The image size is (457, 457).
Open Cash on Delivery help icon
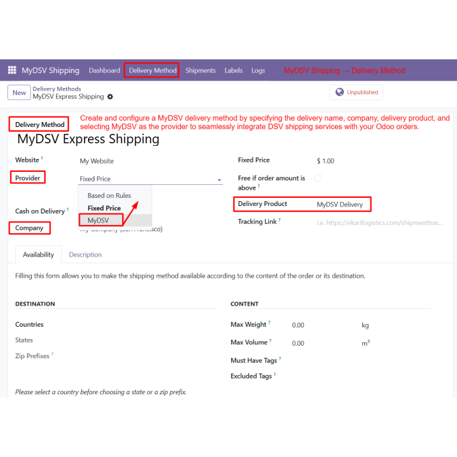coord(68,209)
